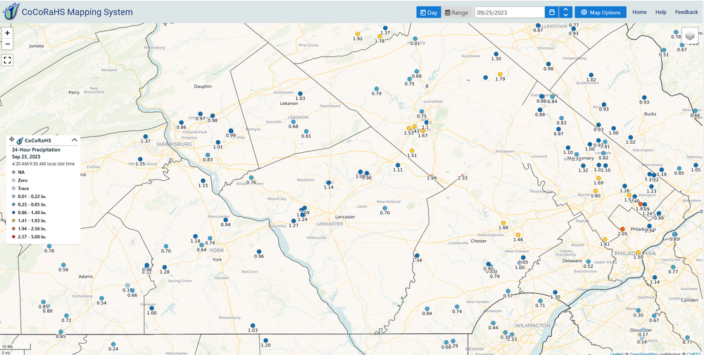Step the date with the up/down arrows
Screen dimensions: 704x355
[565, 13]
